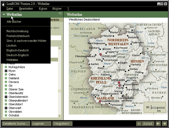Open Detaillierte Suche dialog

click(x=16, y=124)
